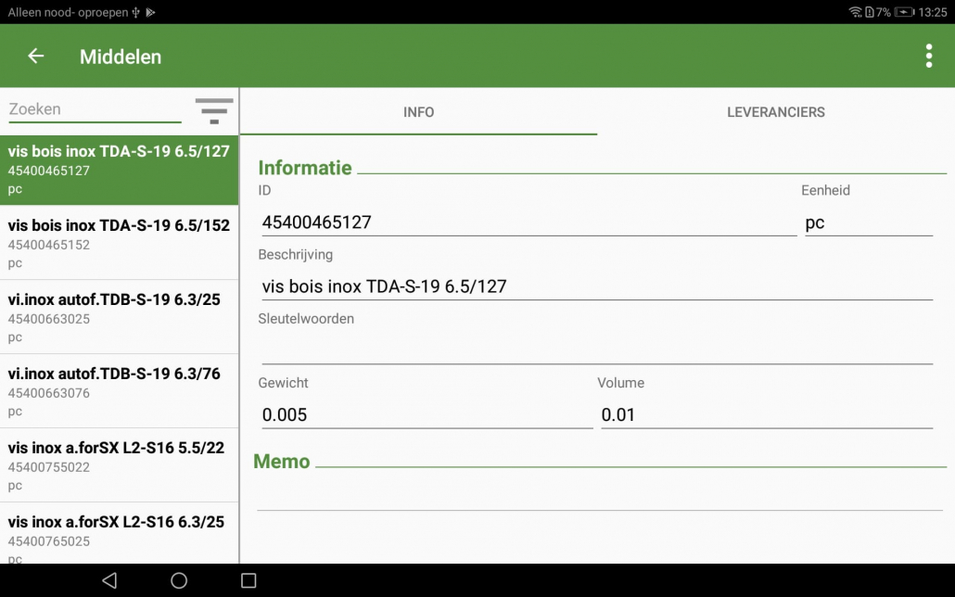This screenshot has width=955, height=597.
Task: Tap the Wi-Fi icon in the status bar
Action: coord(855,12)
